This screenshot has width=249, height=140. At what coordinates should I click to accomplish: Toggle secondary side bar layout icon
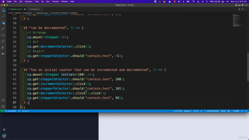coord(242,5)
